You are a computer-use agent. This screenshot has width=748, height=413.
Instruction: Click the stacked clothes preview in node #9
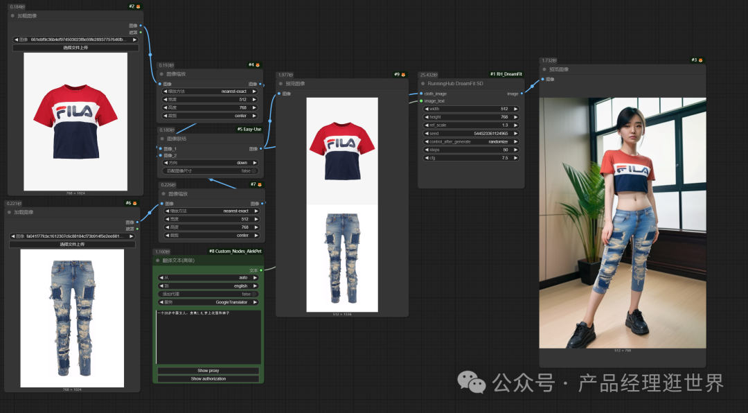point(342,205)
